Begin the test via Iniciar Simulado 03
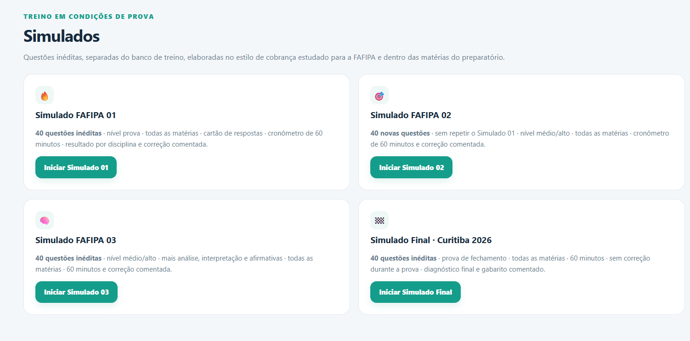Screen dimensions: 690x341 coord(76,292)
